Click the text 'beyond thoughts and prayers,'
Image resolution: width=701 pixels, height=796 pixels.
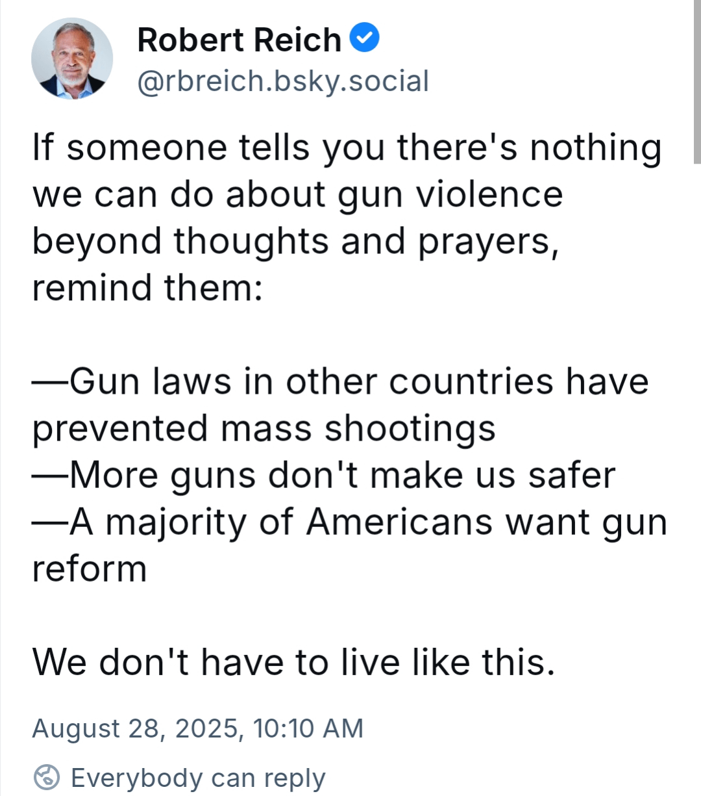coord(296,241)
